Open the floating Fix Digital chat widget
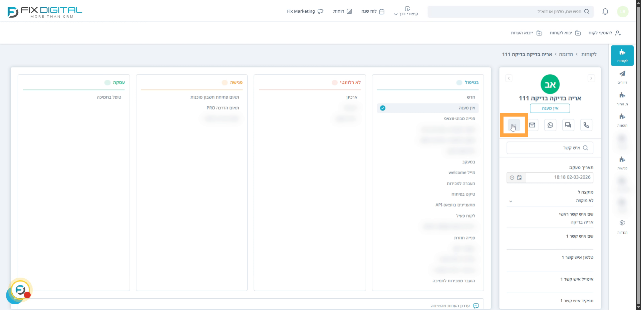Viewport: 641px width, 310px height. 20,290
